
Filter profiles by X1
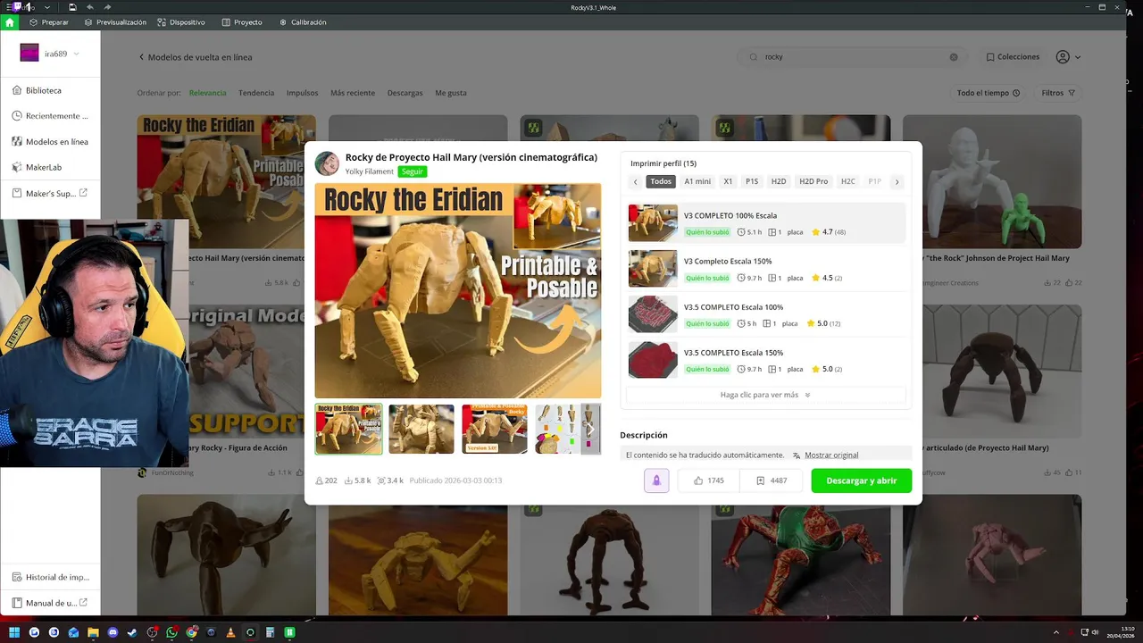tap(728, 181)
